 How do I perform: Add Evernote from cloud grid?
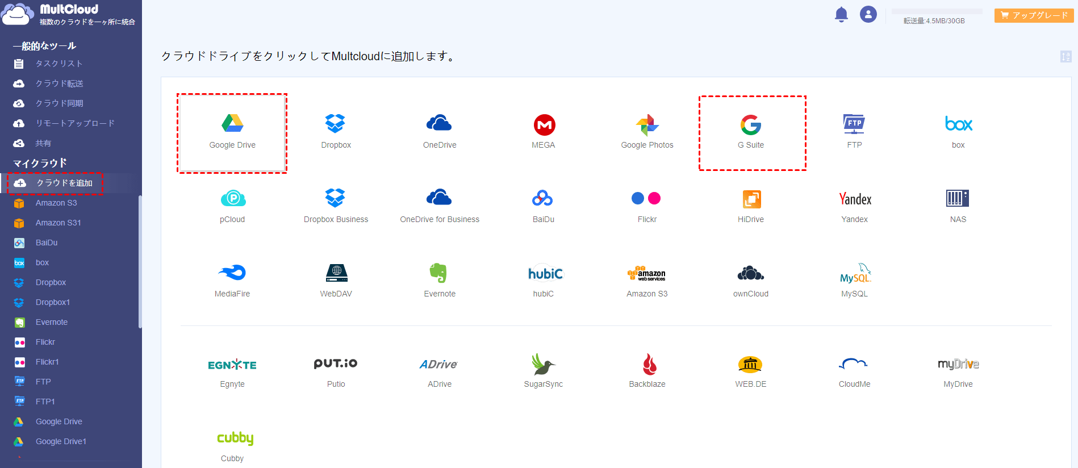pyautogui.click(x=440, y=282)
